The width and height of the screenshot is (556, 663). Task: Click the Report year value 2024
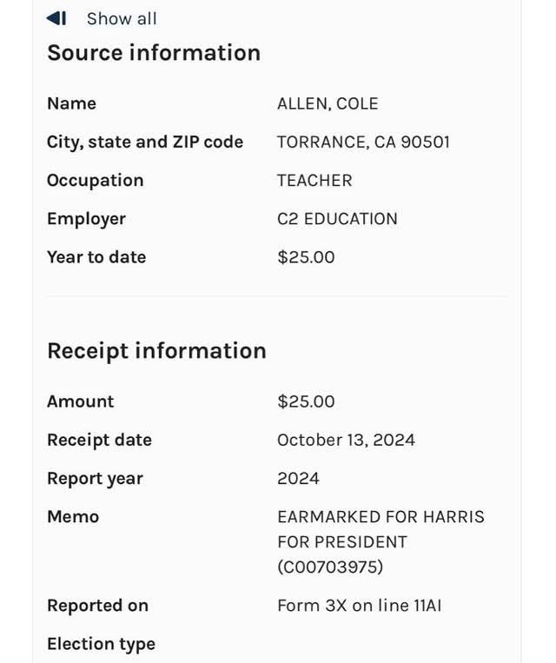(298, 478)
